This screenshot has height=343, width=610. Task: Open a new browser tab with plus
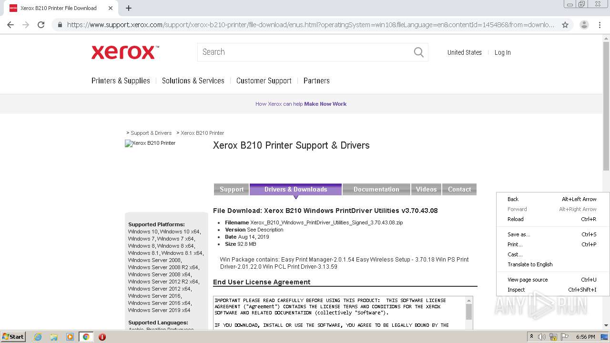[x=129, y=8]
